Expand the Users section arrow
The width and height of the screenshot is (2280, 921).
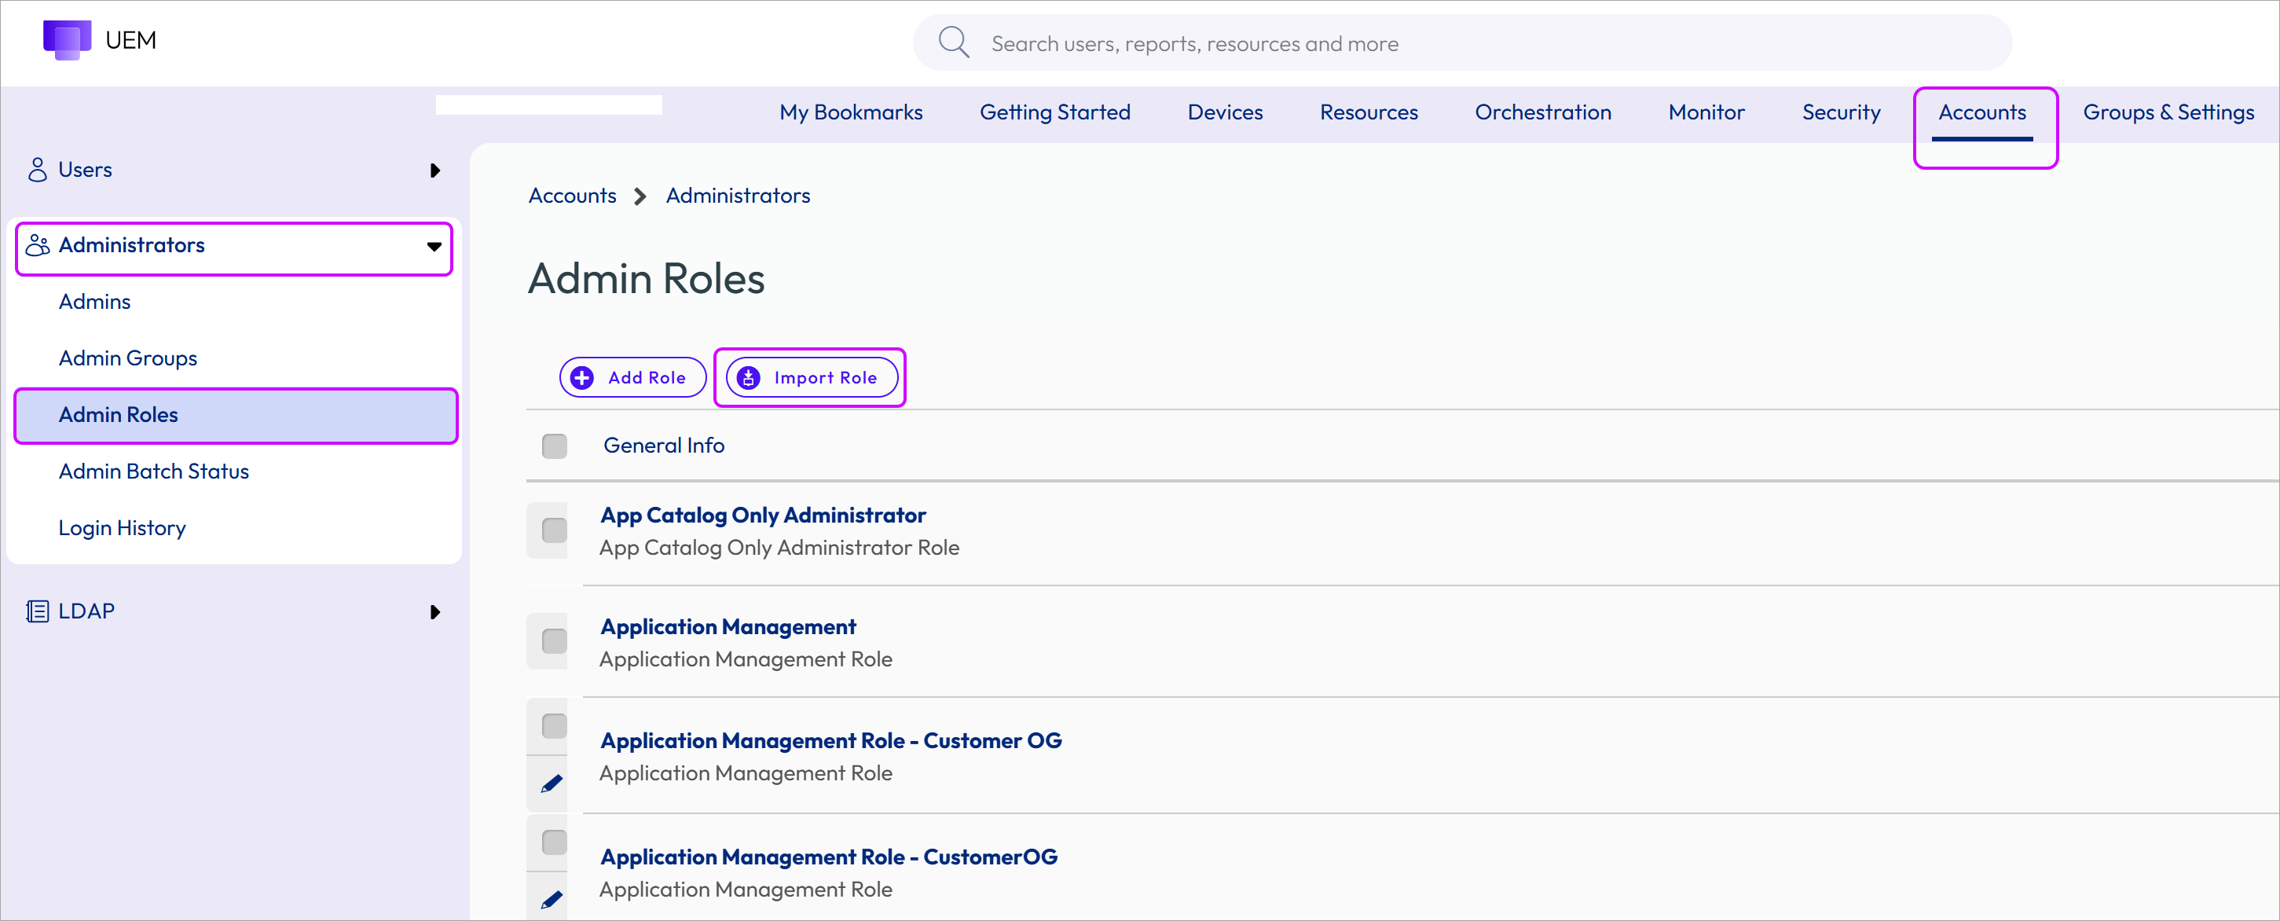click(434, 170)
